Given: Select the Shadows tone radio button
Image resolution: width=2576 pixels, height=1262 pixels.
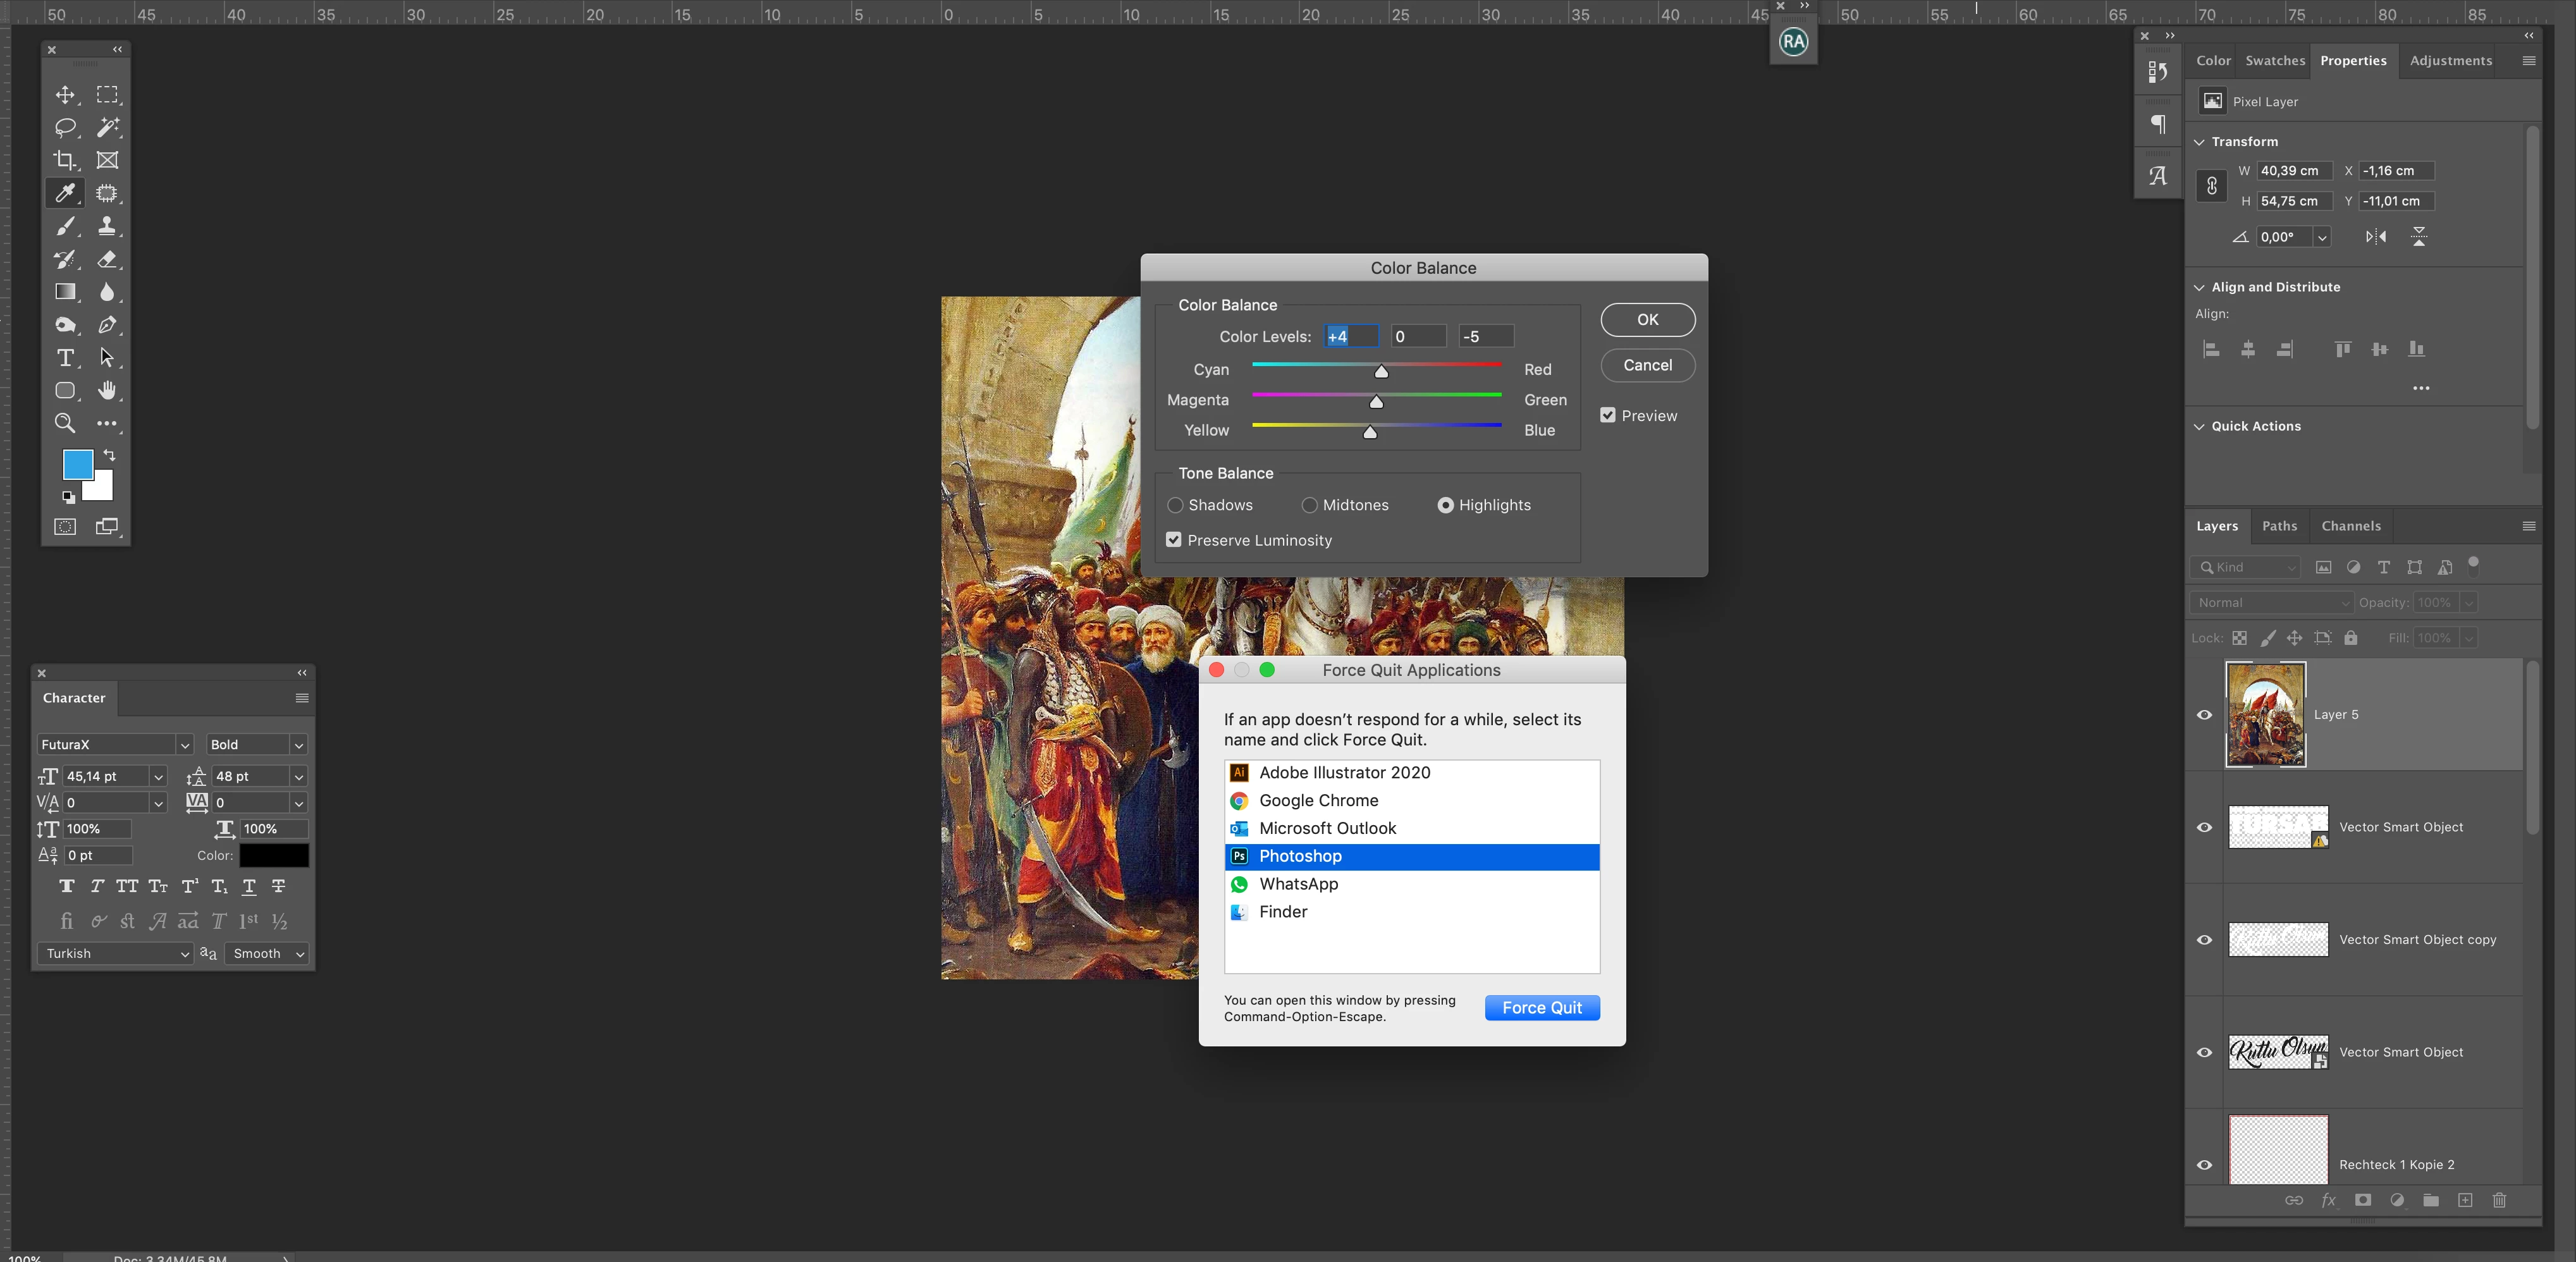Looking at the screenshot, I should pyautogui.click(x=1176, y=505).
